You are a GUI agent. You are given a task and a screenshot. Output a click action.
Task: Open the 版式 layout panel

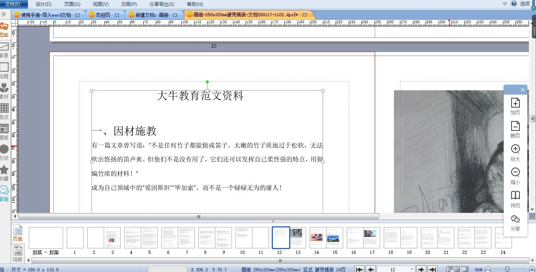tap(4, 111)
